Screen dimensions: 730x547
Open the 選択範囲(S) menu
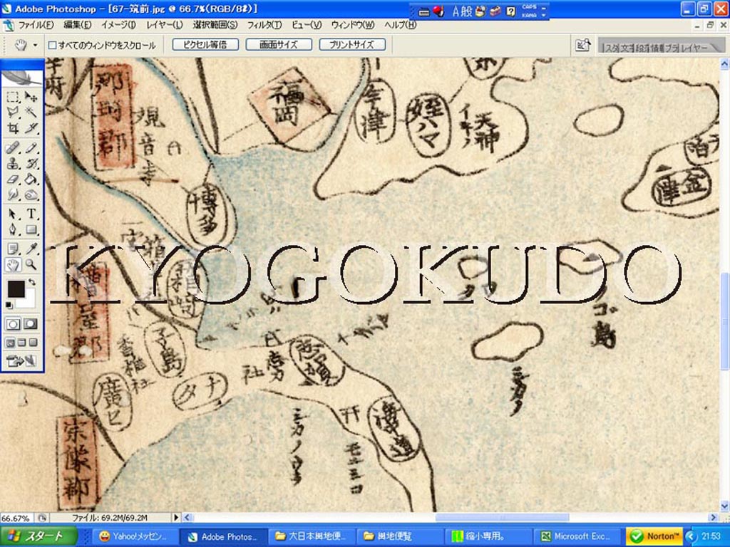215,25
